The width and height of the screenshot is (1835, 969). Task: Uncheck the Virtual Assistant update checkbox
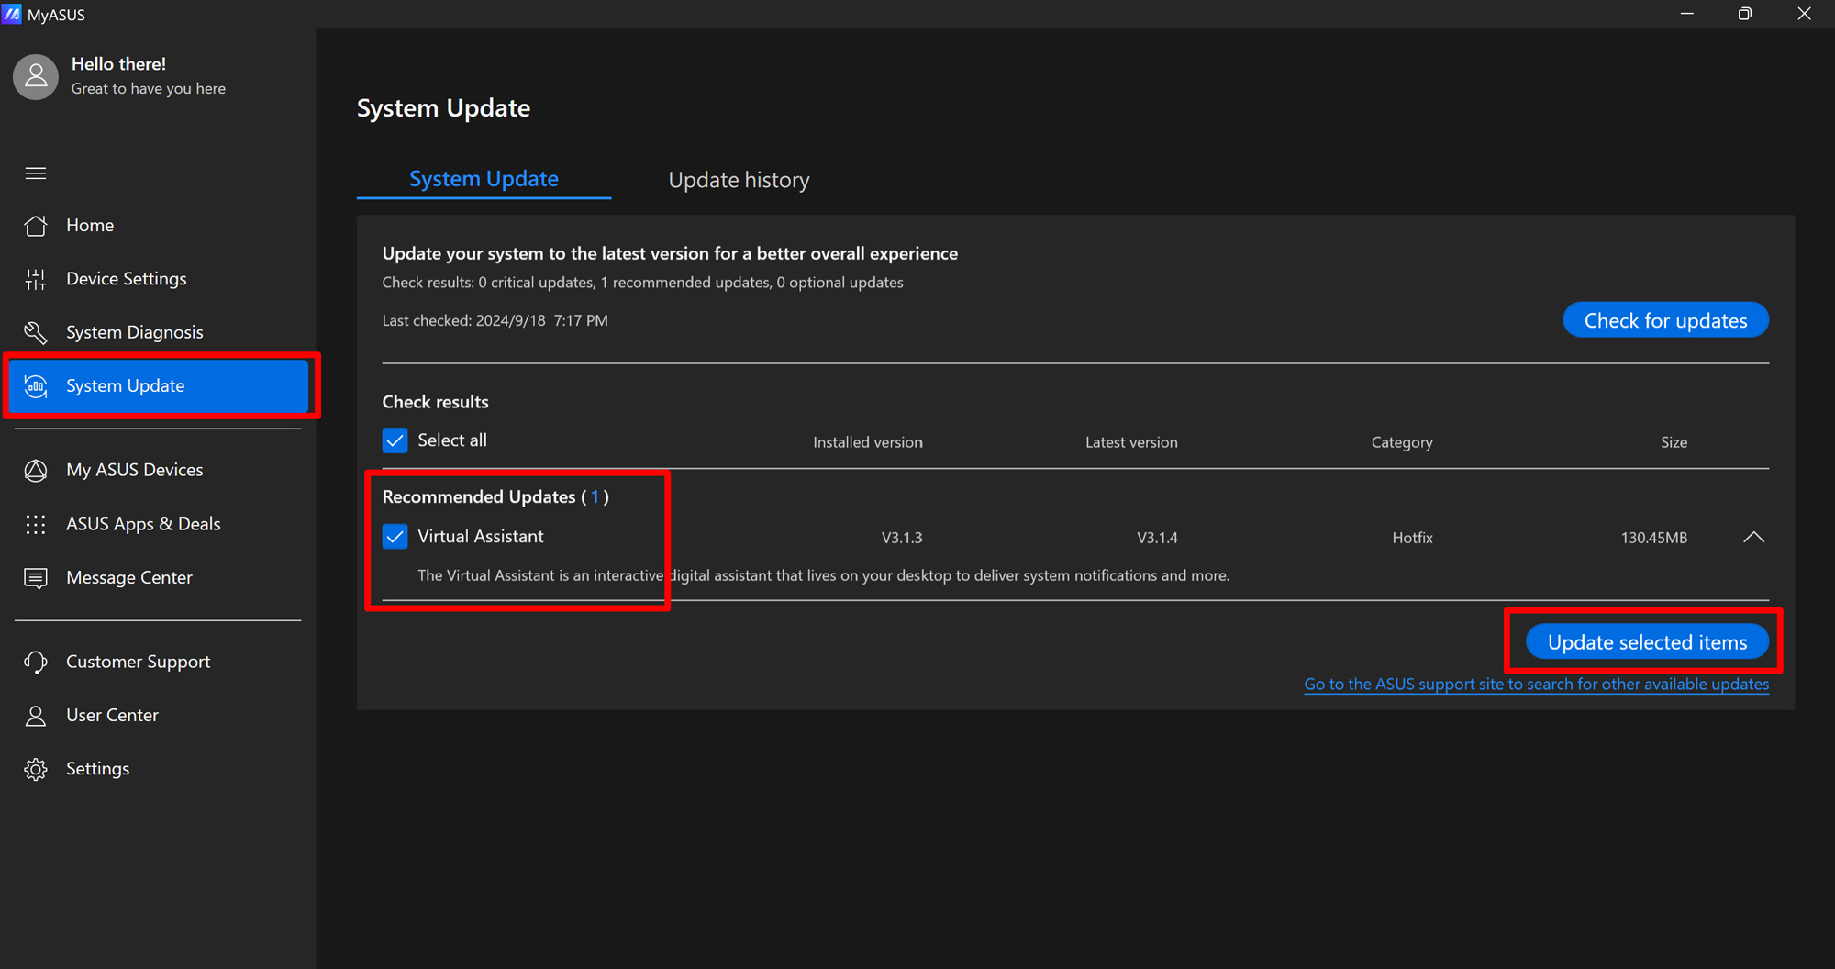tap(395, 536)
